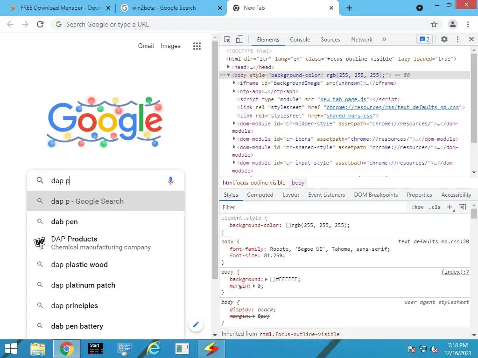This screenshot has height=358, width=478.
Task: Expand the head element node
Action: (228, 67)
